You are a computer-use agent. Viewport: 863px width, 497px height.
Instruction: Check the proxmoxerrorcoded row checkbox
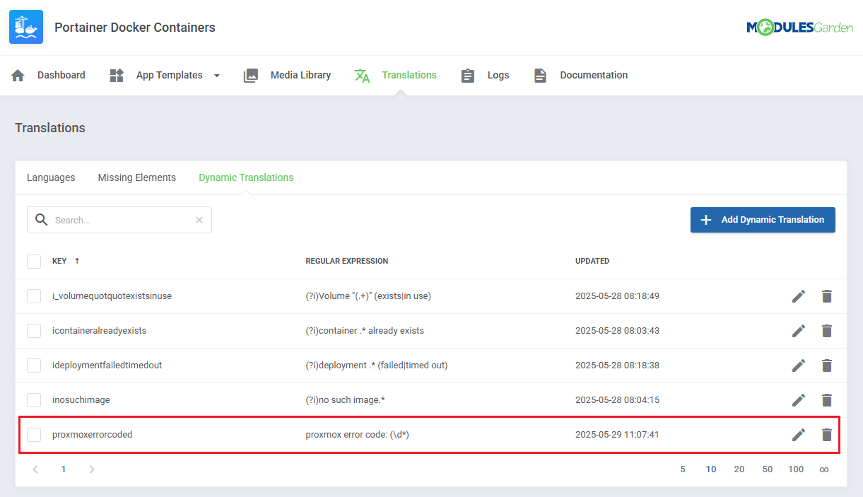[x=34, y=435]
